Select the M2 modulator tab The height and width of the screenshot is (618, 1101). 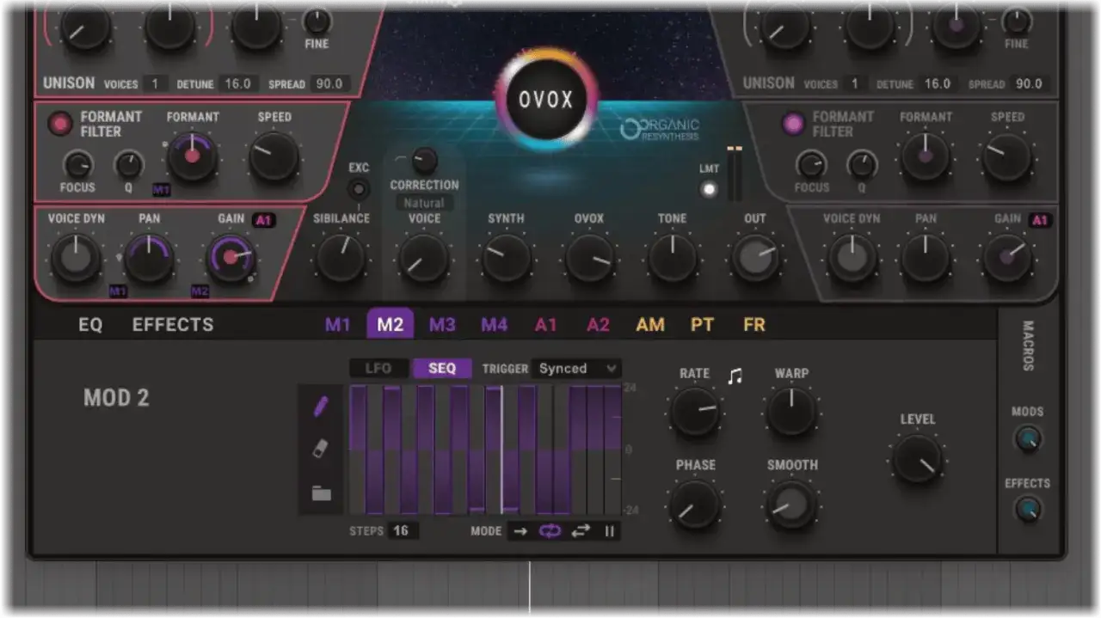(x=391, y=325)
